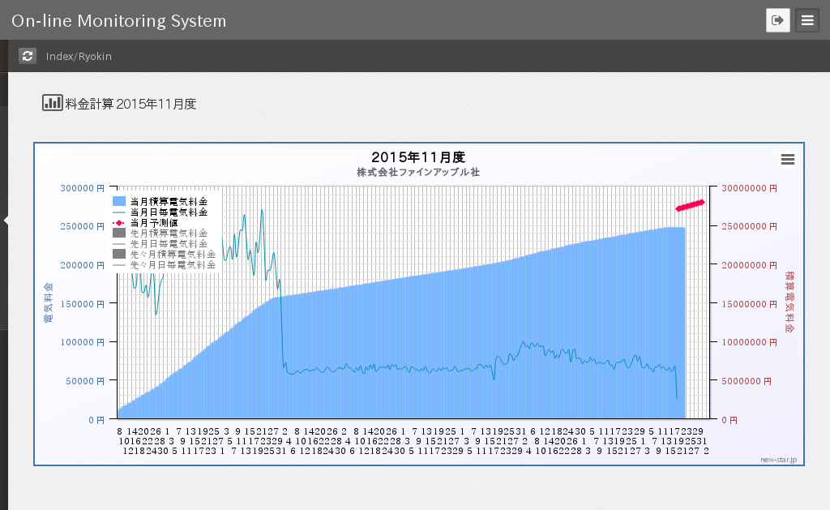The height and width of the screenshot is (510, 830).
Task: Click the light blue 当月積算電気料金 legend swatch
Action: pyautogui.click(x=119, y=201)
